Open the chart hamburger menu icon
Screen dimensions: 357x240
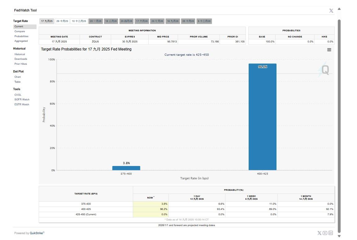(329, 50)
